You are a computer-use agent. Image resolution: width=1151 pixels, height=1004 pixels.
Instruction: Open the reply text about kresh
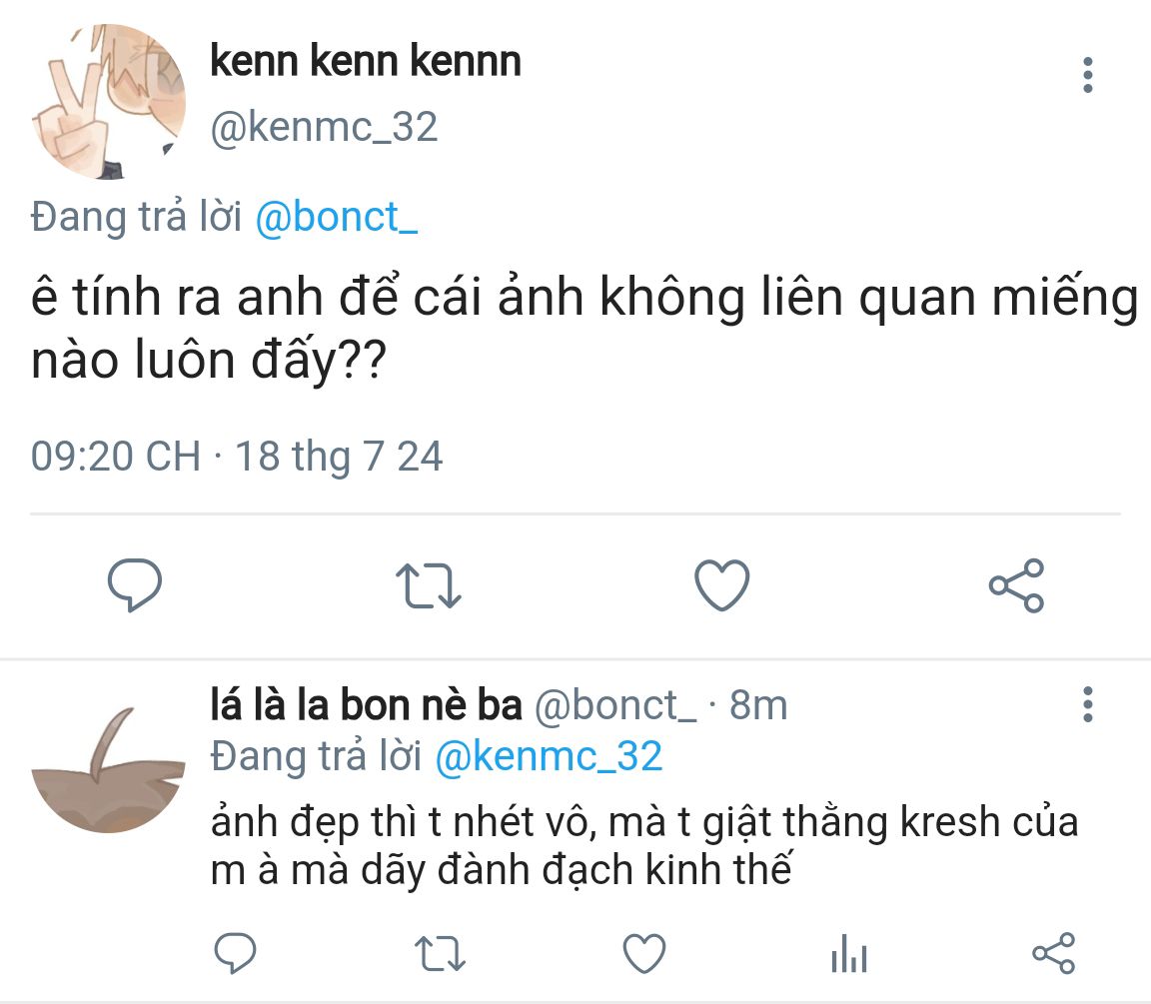coord(644,846)
